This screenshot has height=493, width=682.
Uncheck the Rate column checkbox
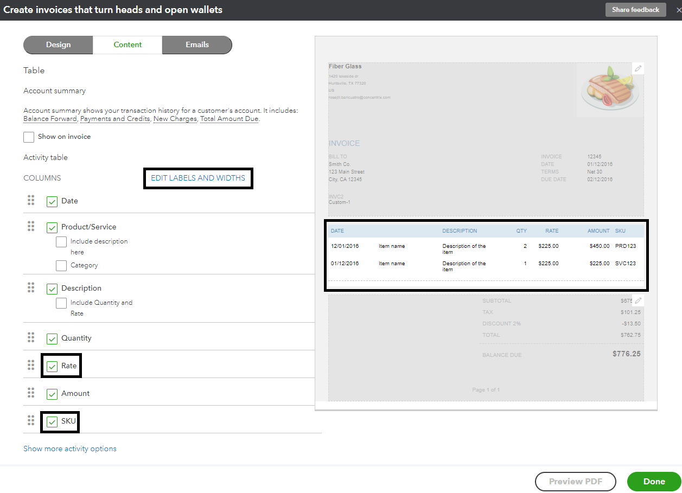tap(52, 367)
